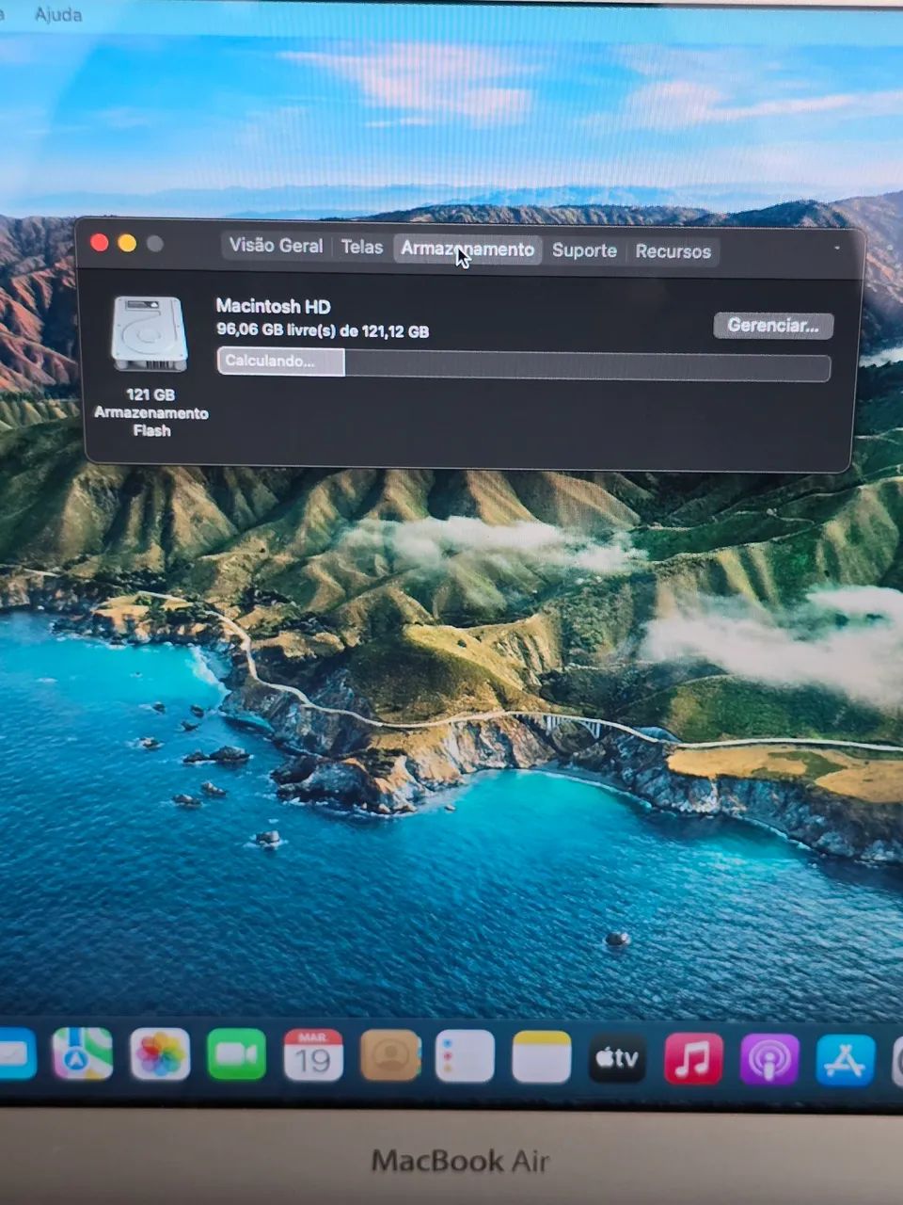Open the Photos app in the dock

coord(160,1054)
